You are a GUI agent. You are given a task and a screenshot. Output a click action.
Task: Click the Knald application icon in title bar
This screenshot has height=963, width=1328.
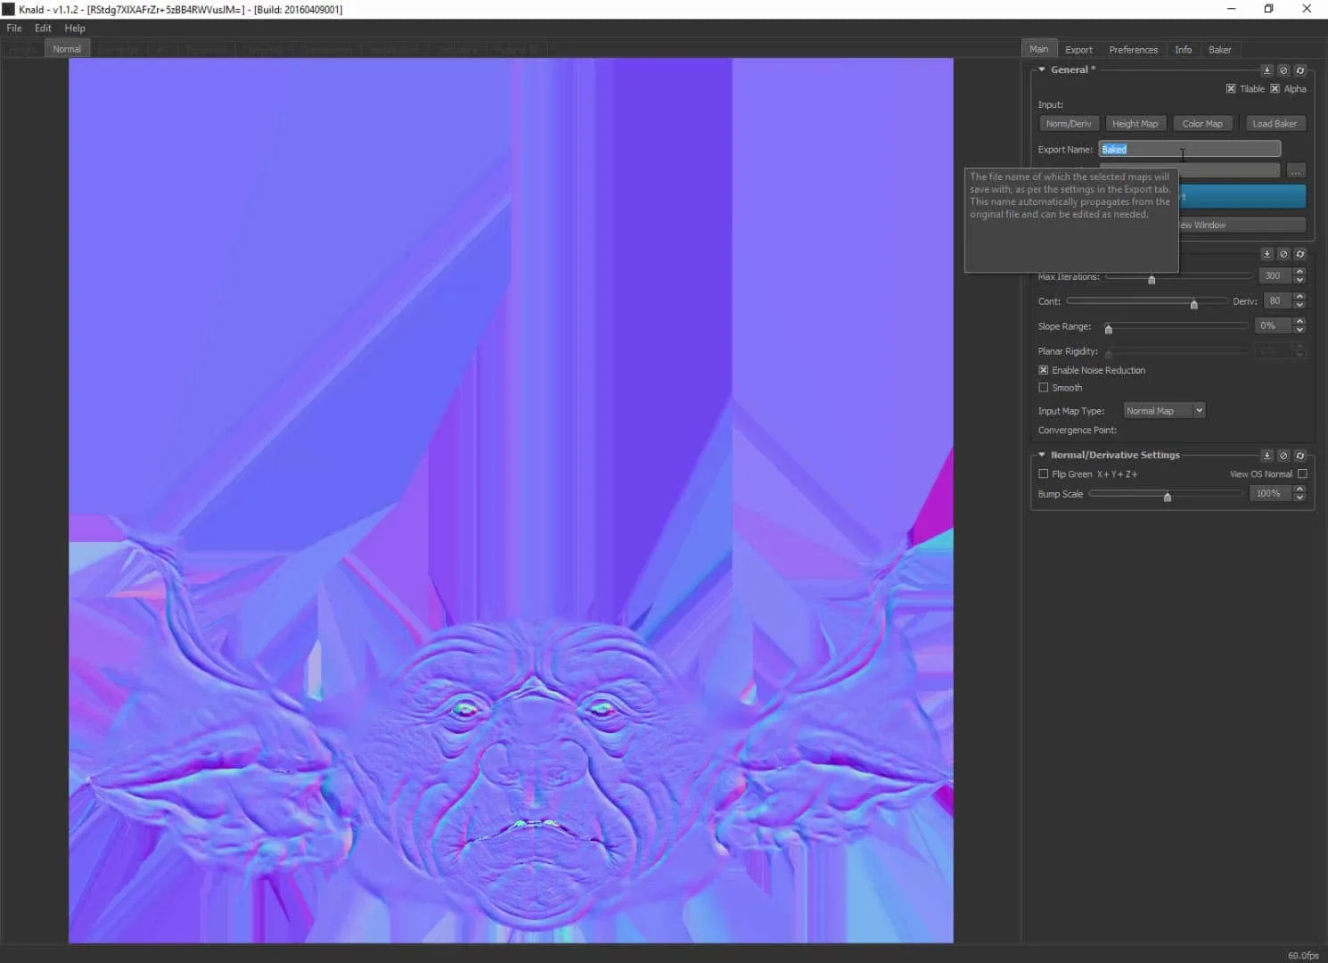point(9,9)
